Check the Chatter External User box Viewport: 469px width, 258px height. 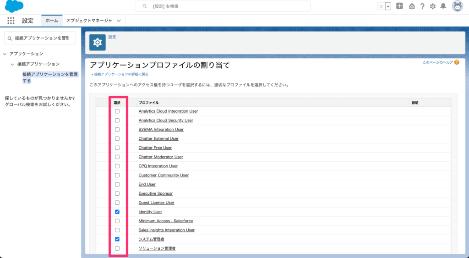coord(117,138)
